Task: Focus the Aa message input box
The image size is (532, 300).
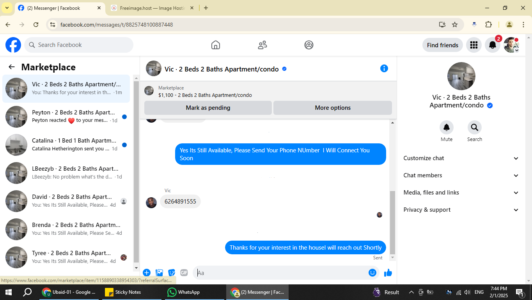Action: point(280,273)
